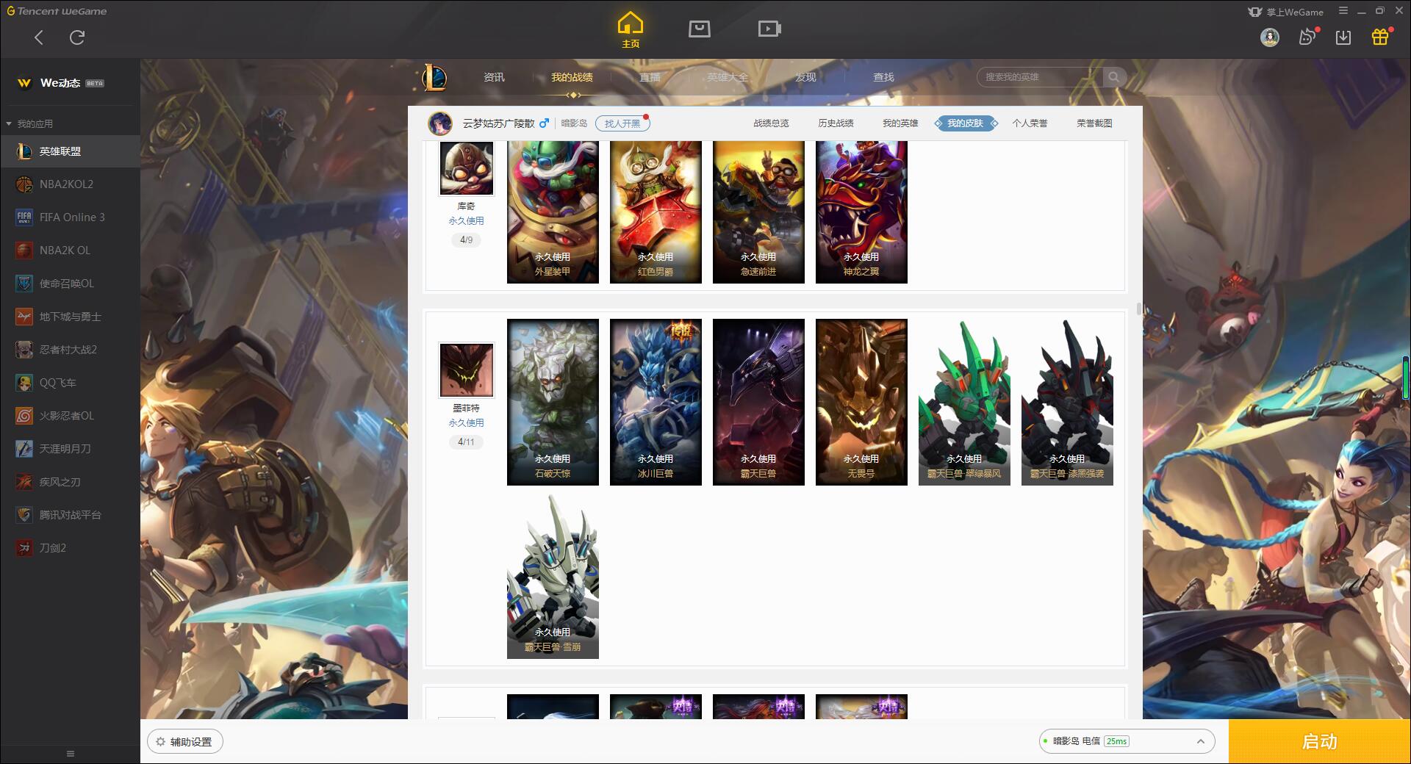Viewport: 1411px width, 764px height.
Task: Open 辅助设置 settings button
Action: pos(185,742)
